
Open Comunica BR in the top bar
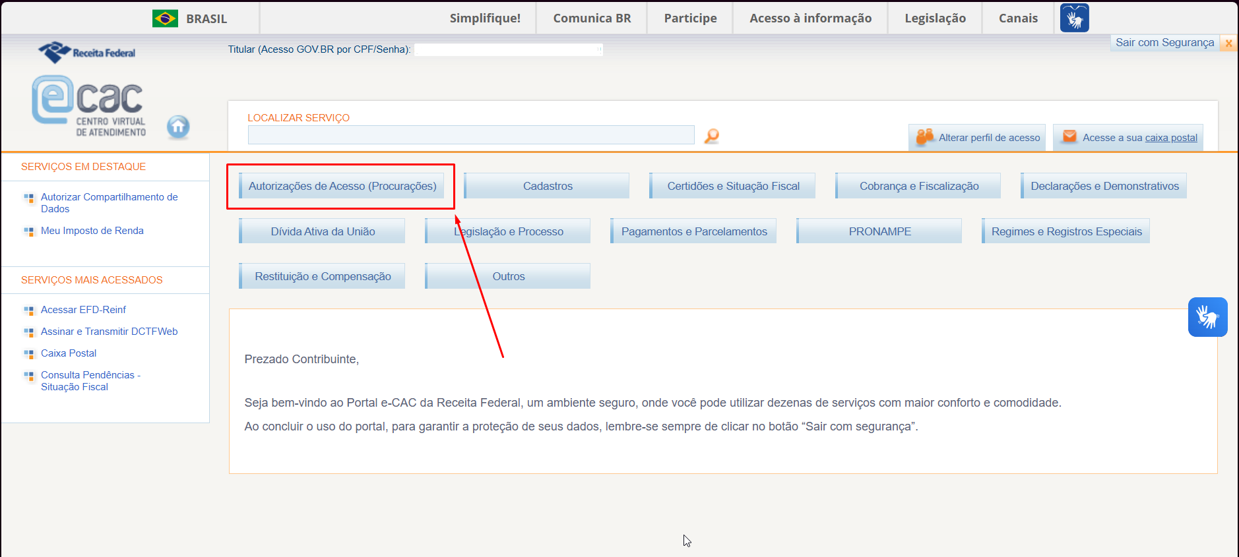592,18
